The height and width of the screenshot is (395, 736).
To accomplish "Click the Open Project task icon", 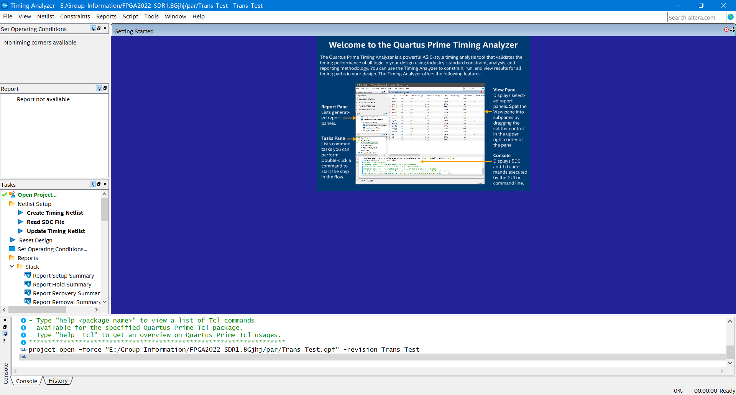I will point(12,194).
